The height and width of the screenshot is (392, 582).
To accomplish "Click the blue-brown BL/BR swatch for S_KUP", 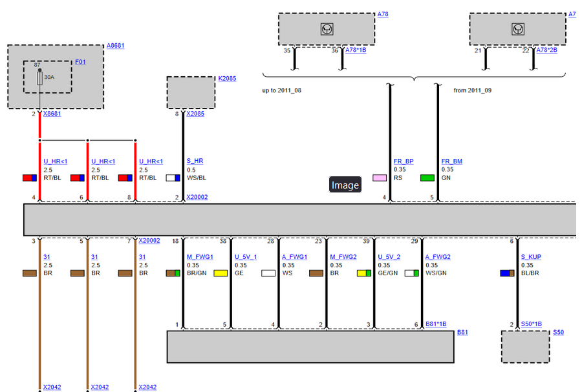I will (507, 273).
